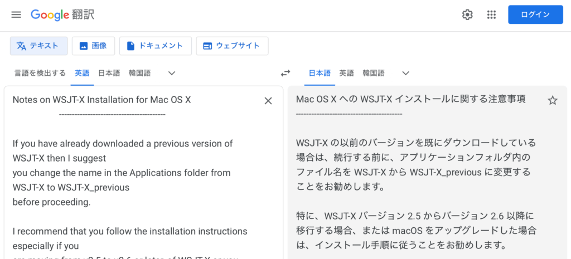Save translation with the star icon
Image resolution: width=571 pixels, height=259 pixels.
click(x=552, y=100)
